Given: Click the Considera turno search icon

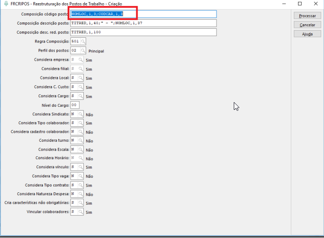Looking at the screenshot, I should pos(81,140).
